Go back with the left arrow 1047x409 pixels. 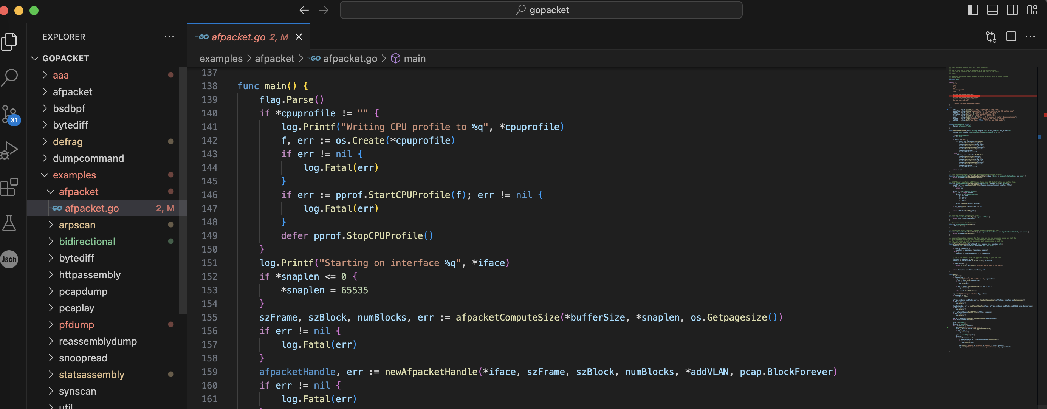[x=304, y=10]
